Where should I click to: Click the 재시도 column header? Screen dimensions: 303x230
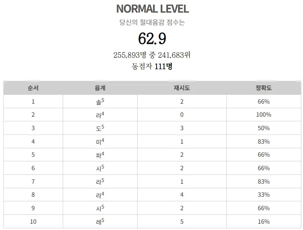coord(182,88)
